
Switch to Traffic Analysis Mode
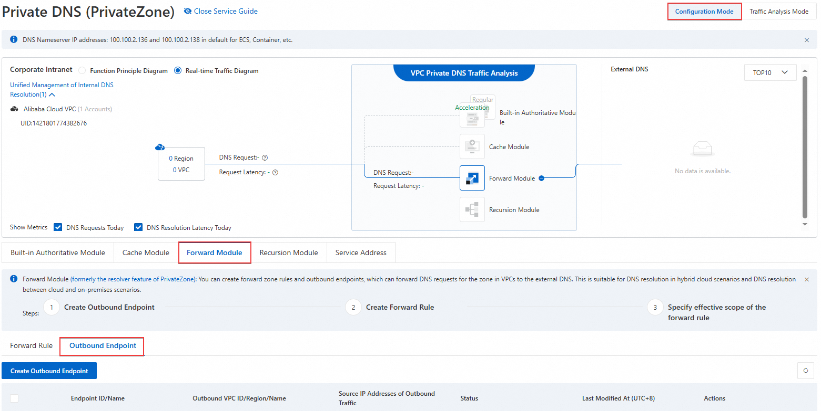click(778, 12)
